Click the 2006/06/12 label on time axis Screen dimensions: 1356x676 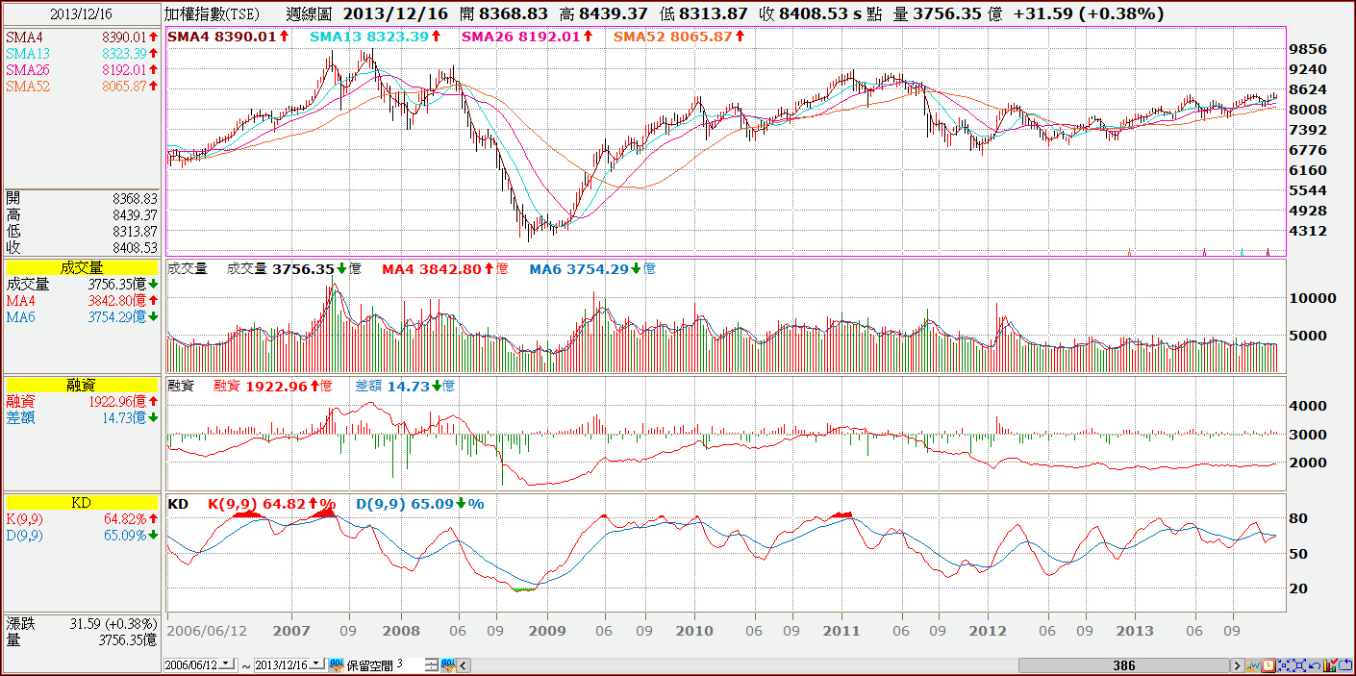207,631
